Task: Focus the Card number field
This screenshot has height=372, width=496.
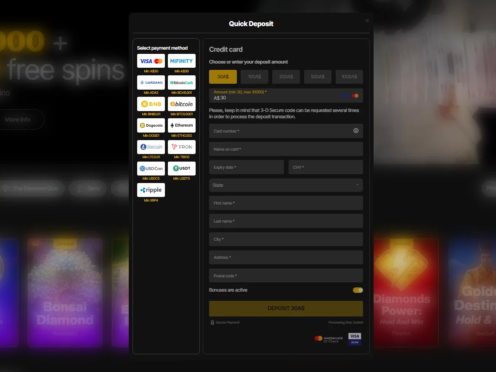Action: point(286,130)
